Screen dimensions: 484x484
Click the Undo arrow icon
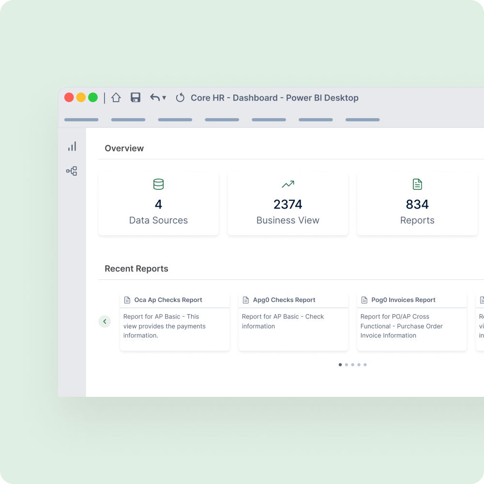[x=154, y=97]
